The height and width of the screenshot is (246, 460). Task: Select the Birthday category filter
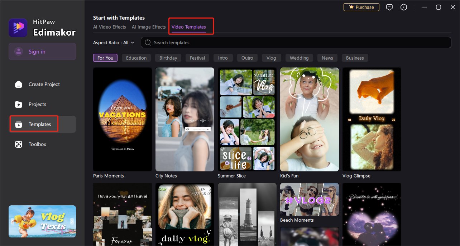tap(168, 58)
